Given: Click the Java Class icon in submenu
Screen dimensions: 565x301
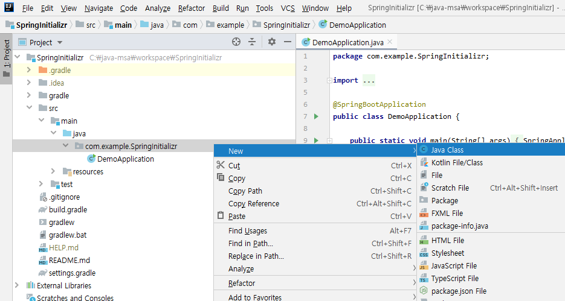Looking at the screenshot, I should (424, 150).
